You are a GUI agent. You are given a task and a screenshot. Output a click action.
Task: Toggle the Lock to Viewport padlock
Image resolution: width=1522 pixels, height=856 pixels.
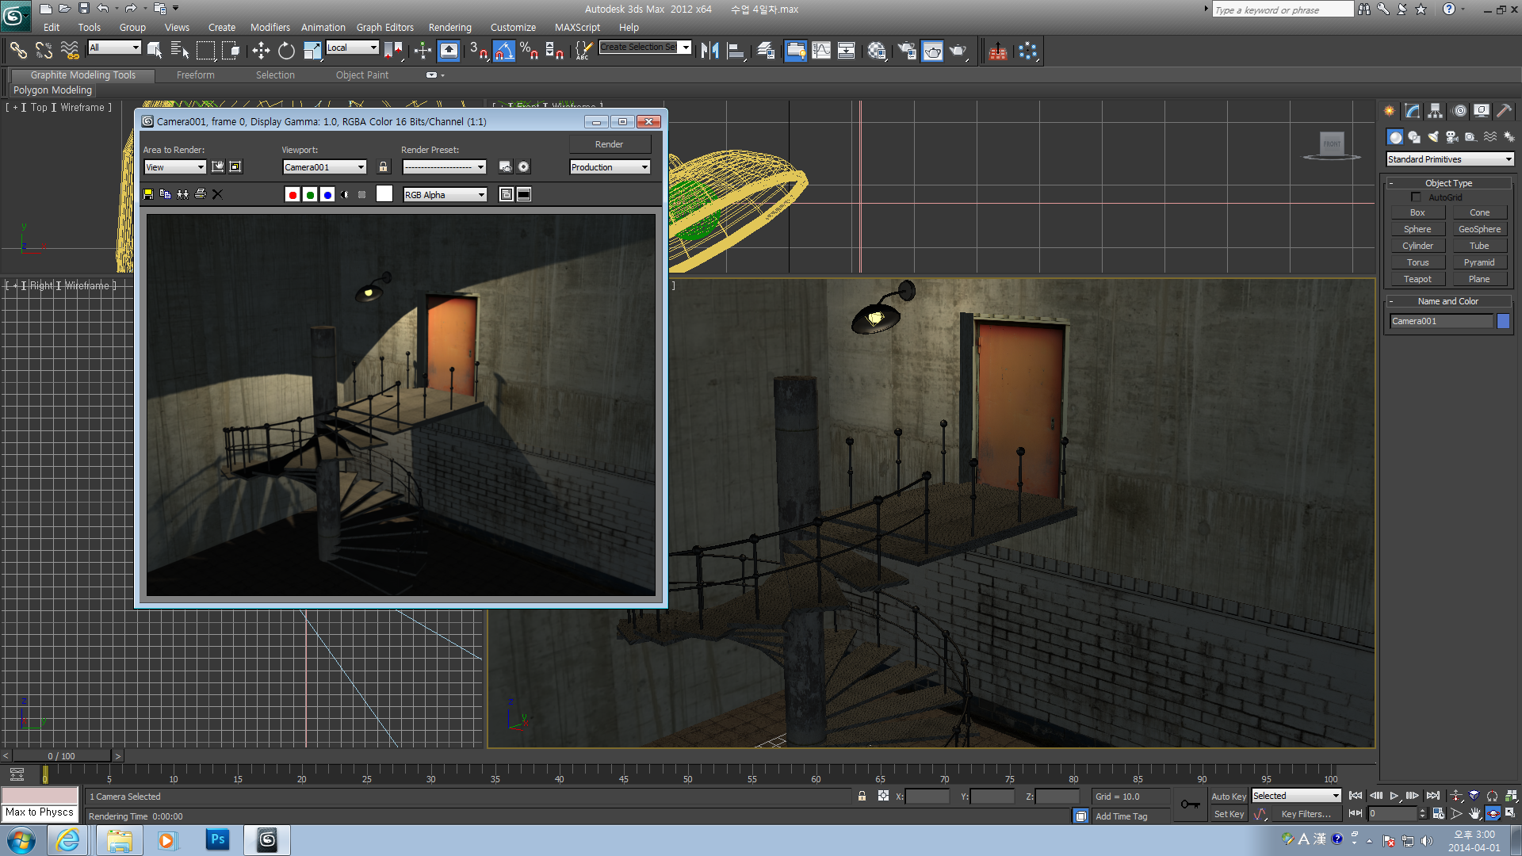[x=384, y=167]
